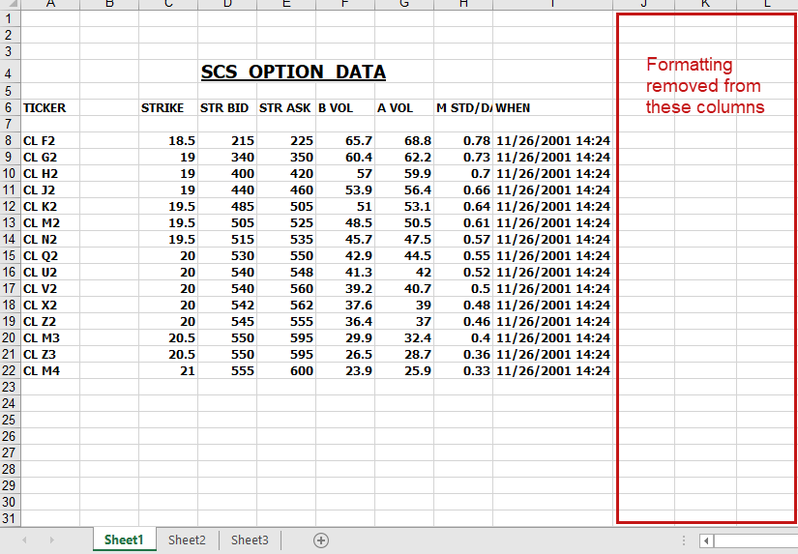Select the STR ASK header cell
The height and width of the screenshot is (554, 798).
coord(286,108)
